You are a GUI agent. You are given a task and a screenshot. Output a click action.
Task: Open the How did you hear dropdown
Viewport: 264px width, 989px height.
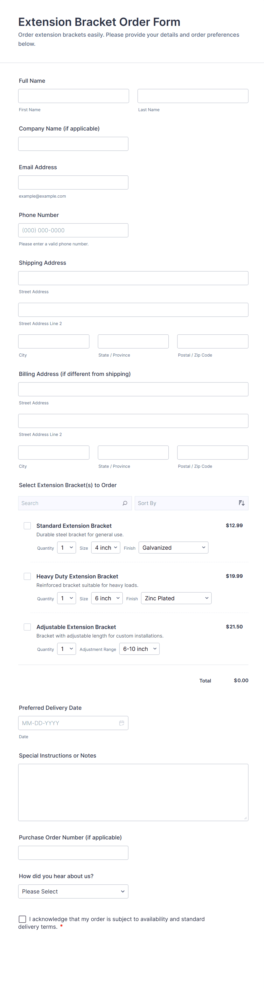[73, 891]
